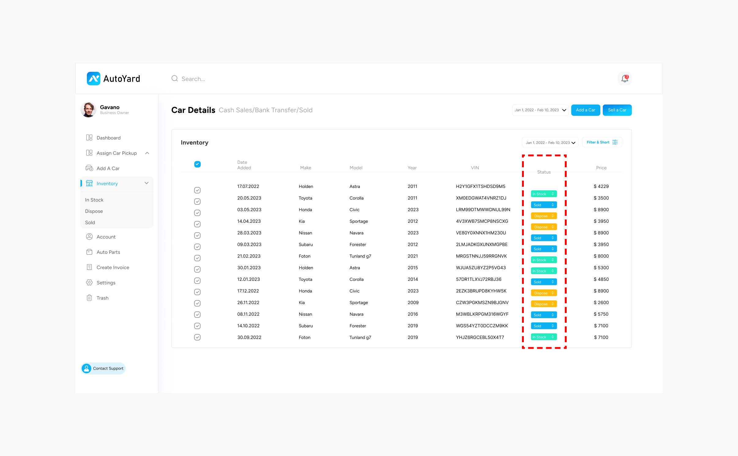Toggle checkbox for 03.05.2023 Honda Civic row
The image size is (738, 456).
click(x=197, y=213)
